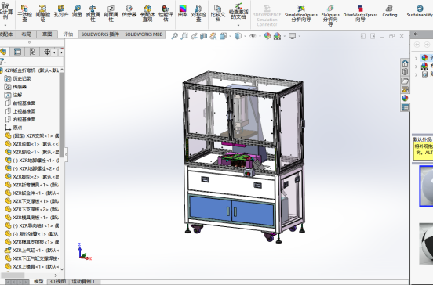
Task: Click Section View icon in view toolbar
Action: (x=203, y=36)
